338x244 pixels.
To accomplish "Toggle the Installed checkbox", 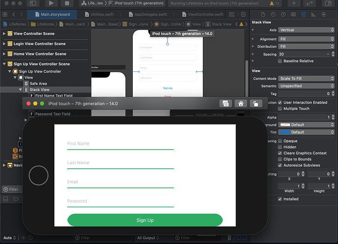I will coord(280,199).
